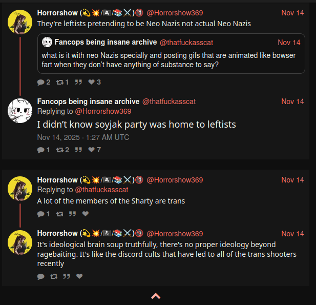Viewport: 316px width, 305px height.
Task: Retweet the 'ideological brain soup' tweet
Action: (x=54, y=276)
